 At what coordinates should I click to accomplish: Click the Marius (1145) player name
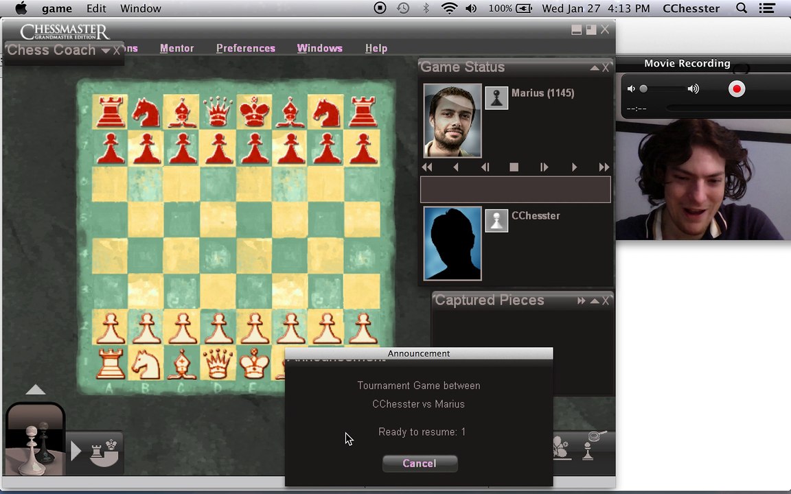coord(543,93)
